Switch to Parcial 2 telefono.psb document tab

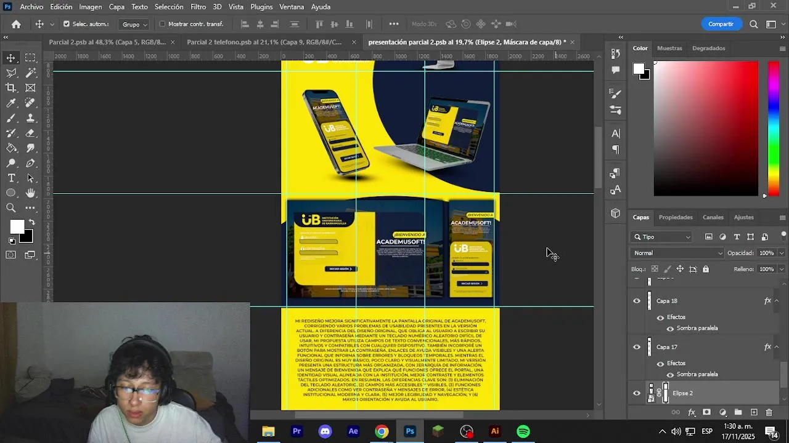pyautogui.click(x=264, y=42)
